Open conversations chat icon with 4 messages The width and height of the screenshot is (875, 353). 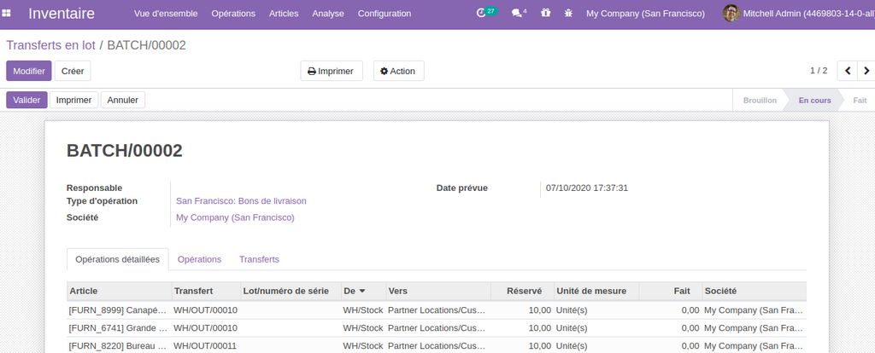tap(518, 14)
